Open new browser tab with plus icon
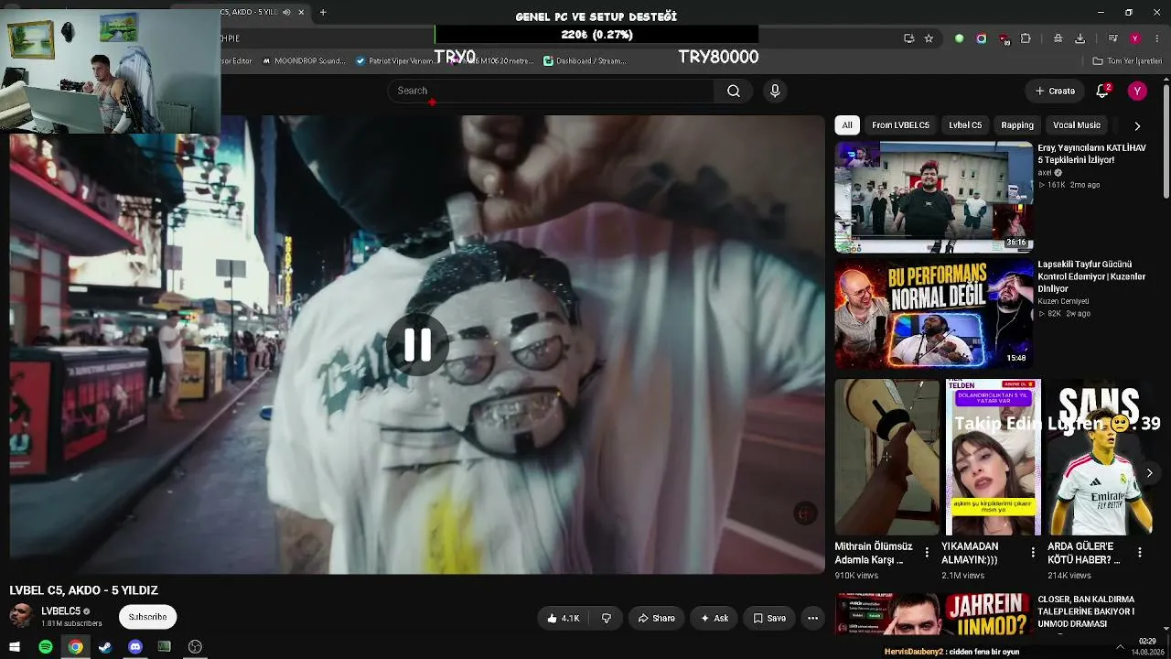Image resolution: width=1171 pixels, height=659 pixels. pyautogui.click(x=323, y=12)
